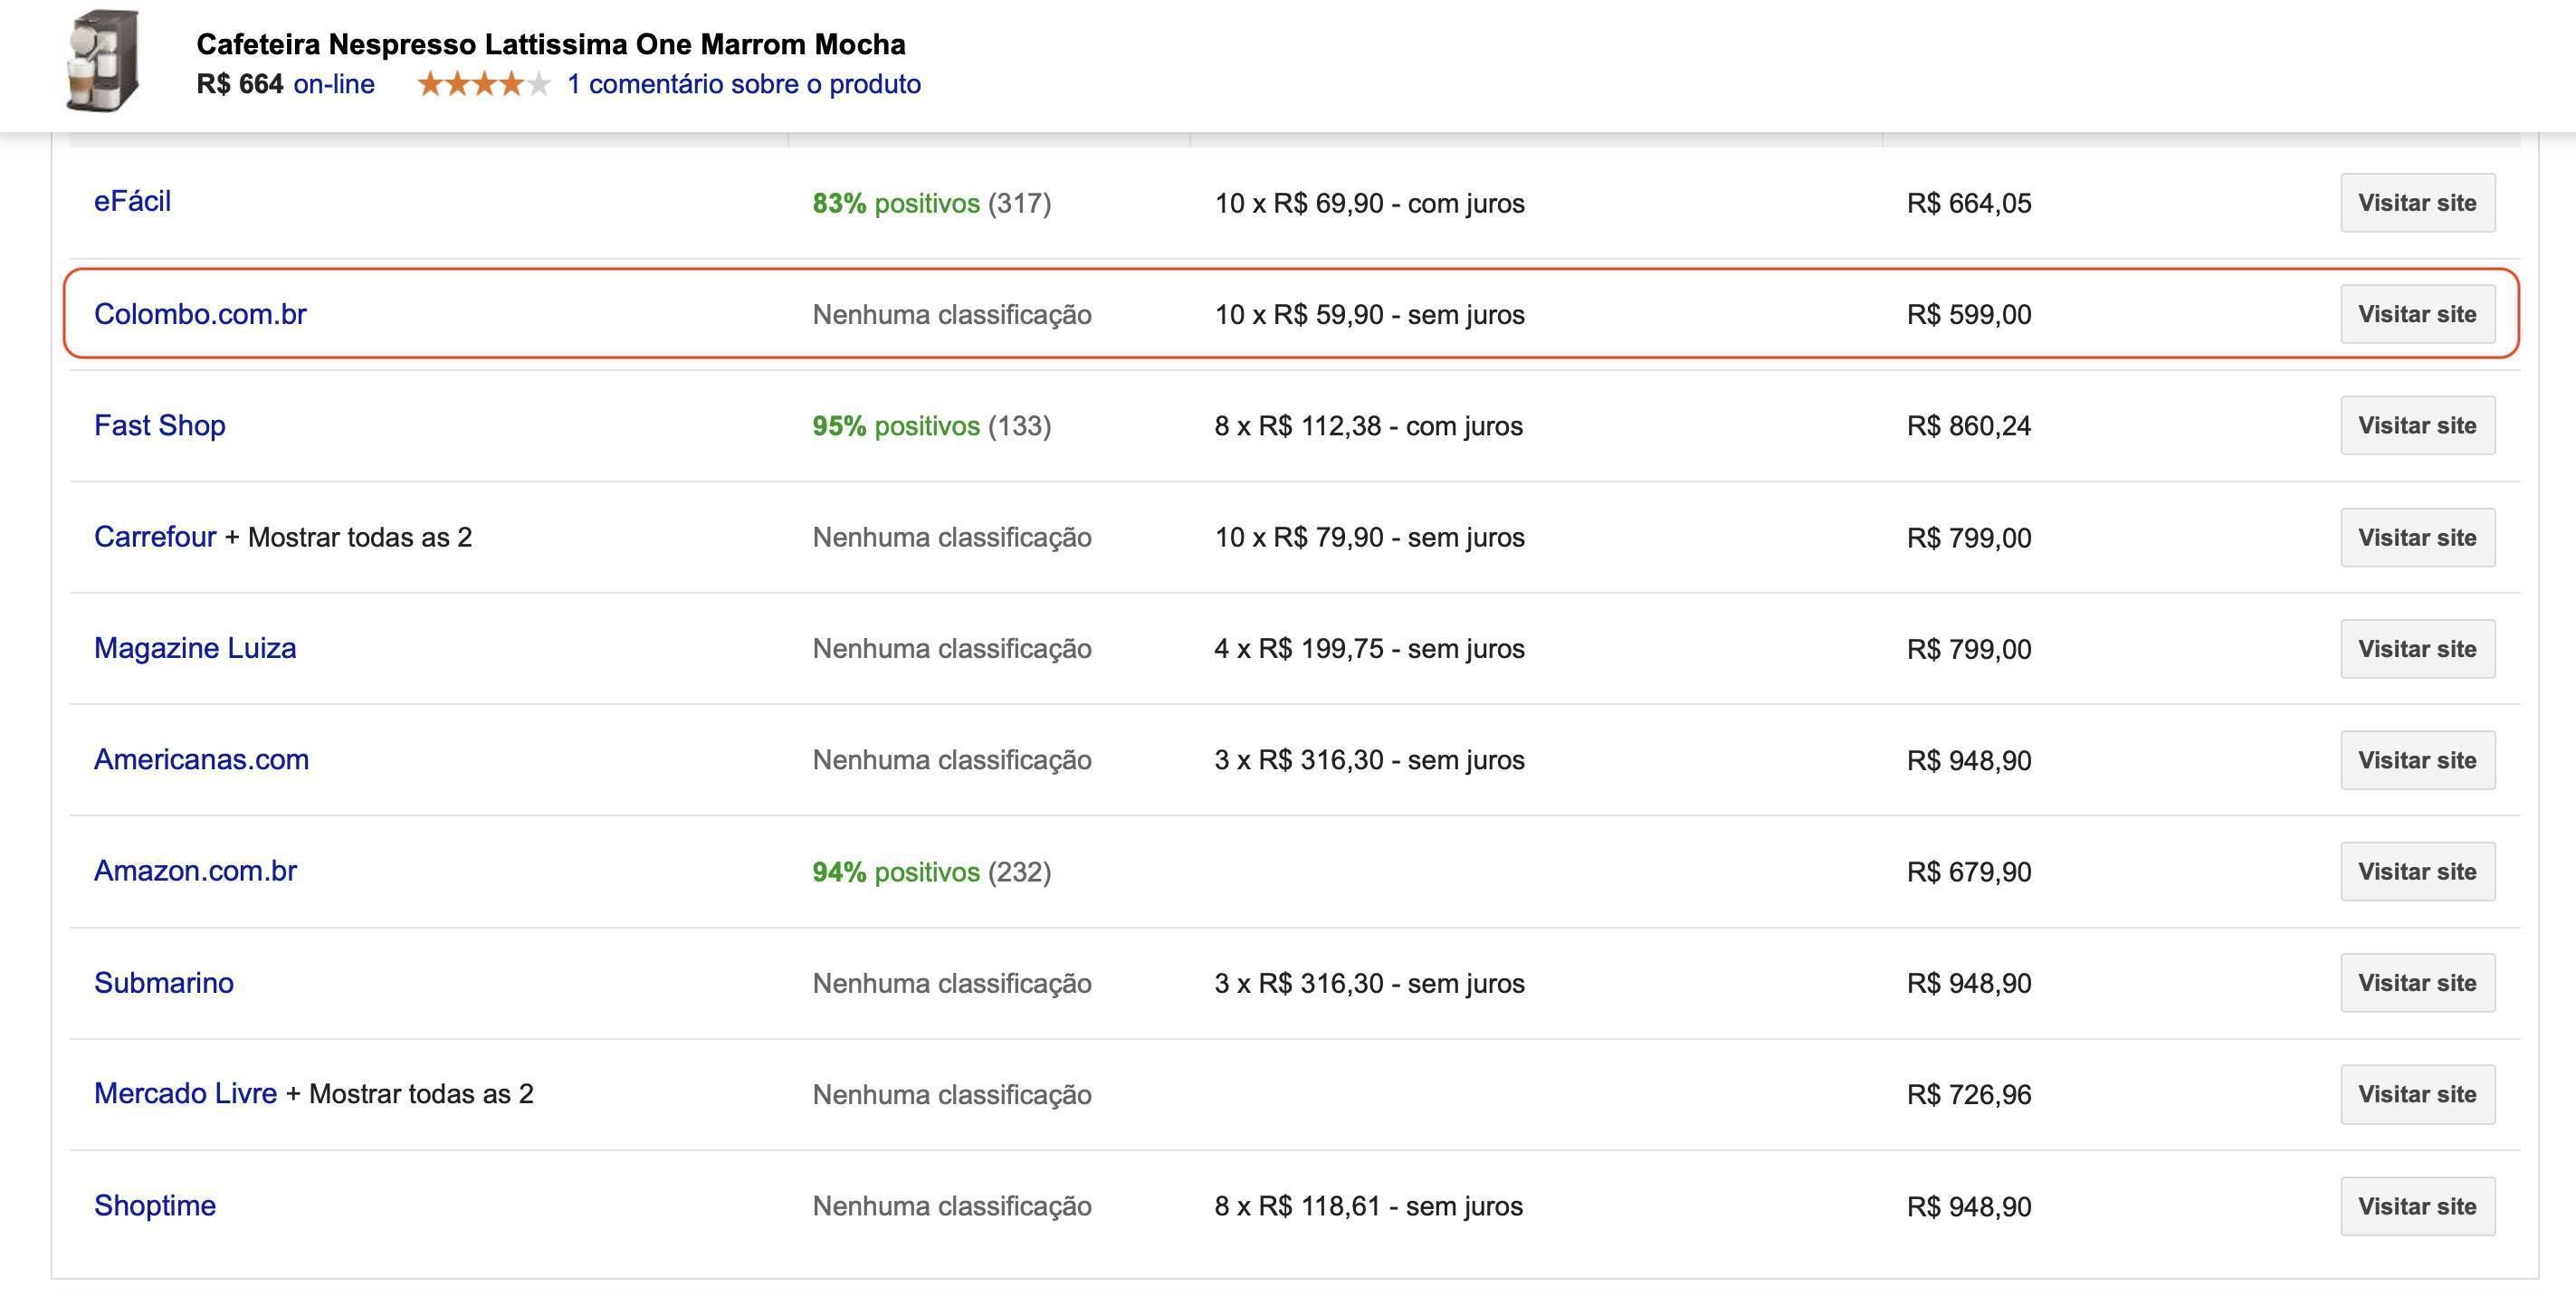Open Amazon '94% positivos' rating

pyautogui.click(x=896, y=872)
